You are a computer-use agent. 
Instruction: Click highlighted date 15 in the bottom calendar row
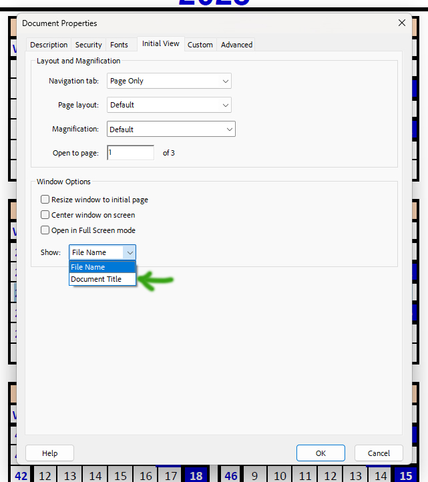pos(406,475)
